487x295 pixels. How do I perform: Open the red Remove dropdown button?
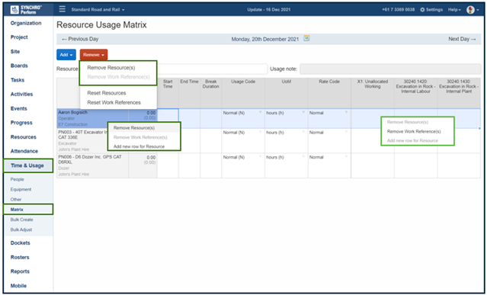94,55
